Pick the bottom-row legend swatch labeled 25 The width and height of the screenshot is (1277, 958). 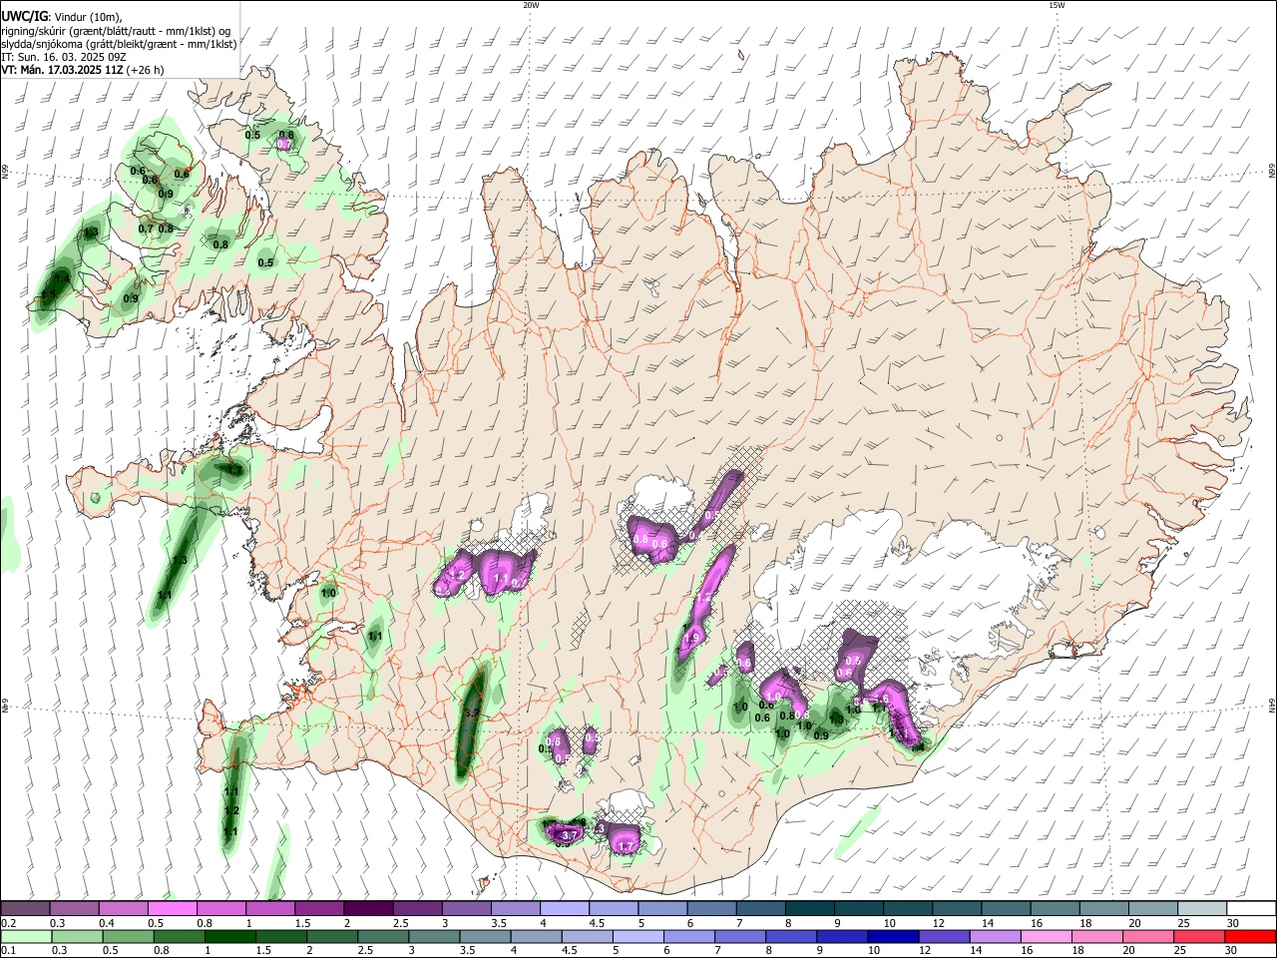[x=1199, y=936]
